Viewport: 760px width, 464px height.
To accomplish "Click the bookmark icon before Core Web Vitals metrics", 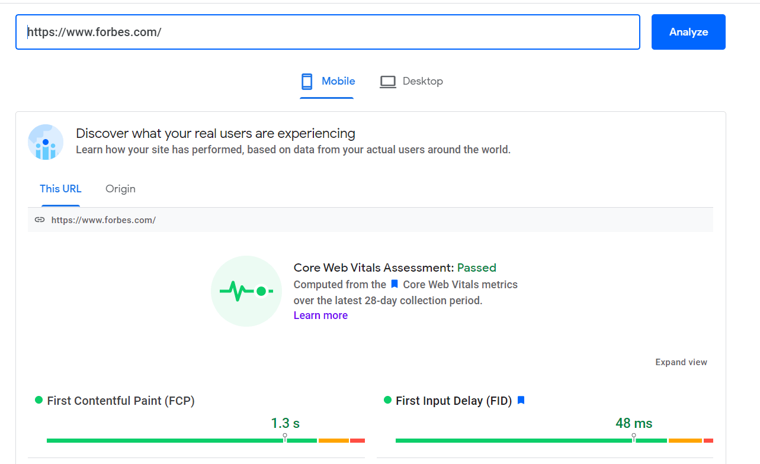I will point(395,284).
